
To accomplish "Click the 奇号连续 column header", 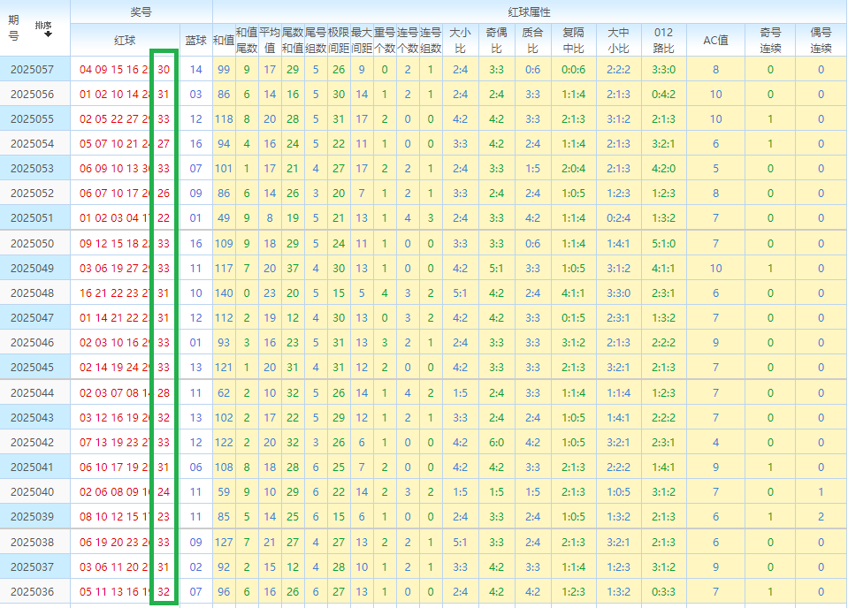I will coord(770,40).
